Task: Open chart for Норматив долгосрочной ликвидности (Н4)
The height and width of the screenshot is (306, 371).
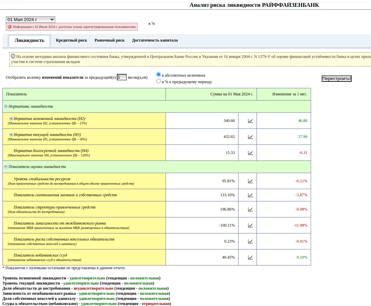Action: 250,153
